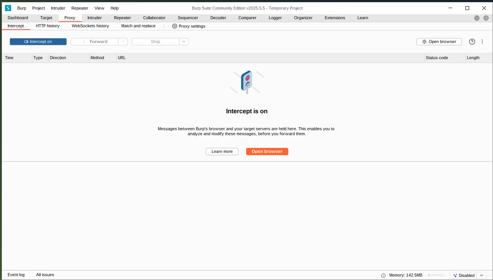493x280 pixels.
Task: Sort by the Type column header
Action: click(x=40, y=58)
